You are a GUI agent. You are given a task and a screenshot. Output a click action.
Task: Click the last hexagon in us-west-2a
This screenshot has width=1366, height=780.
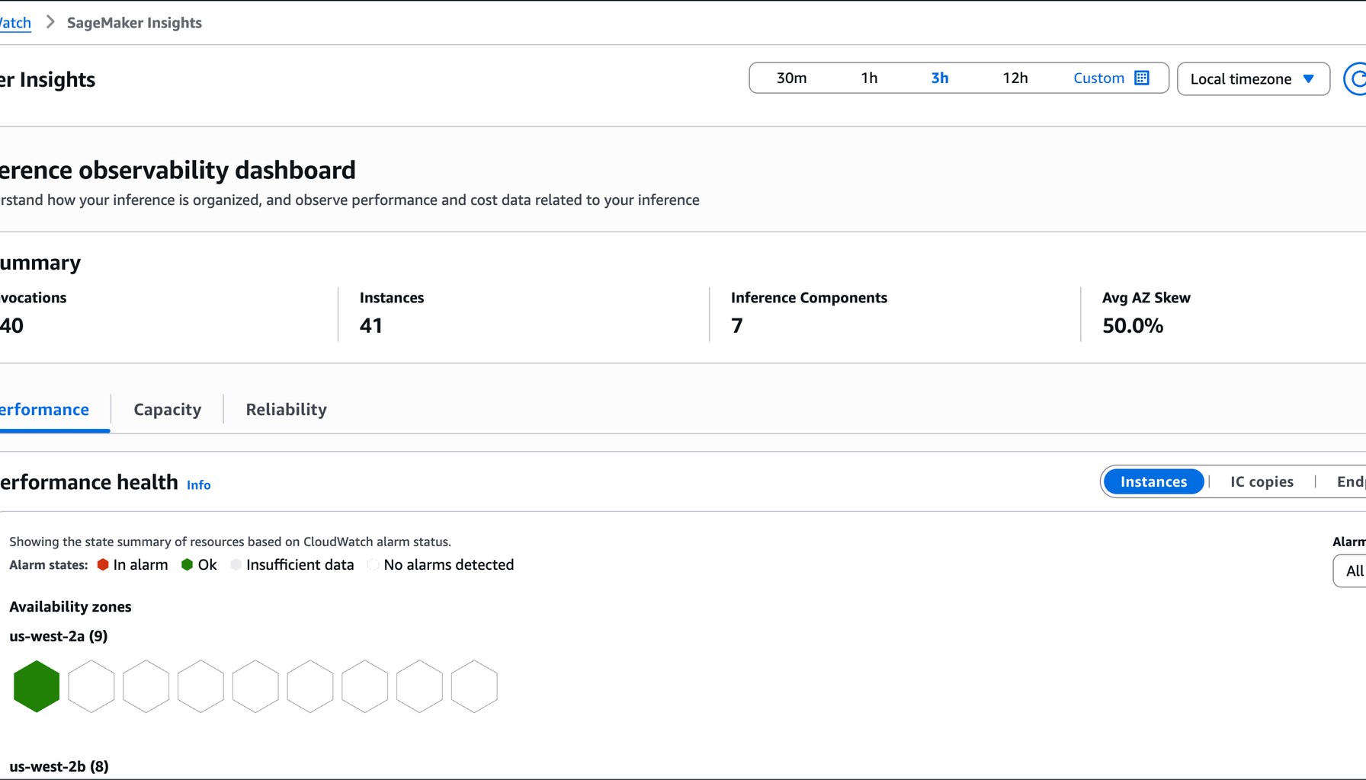tap(474, 686)
